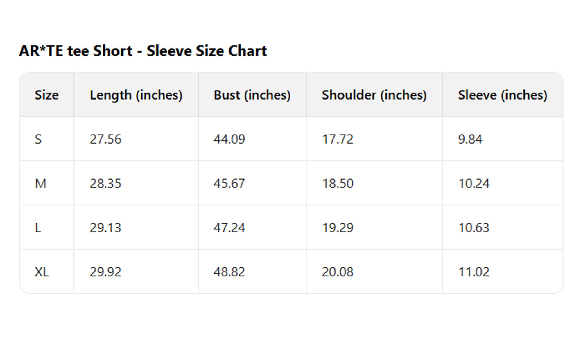This screenshot has width=581, height=338.
Task: Select the 29.13 length cell
Action: [105, 228]
